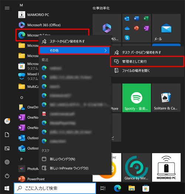
Task: Click the Outlook icon in Office tile group
Action: (x=127, y=19)
